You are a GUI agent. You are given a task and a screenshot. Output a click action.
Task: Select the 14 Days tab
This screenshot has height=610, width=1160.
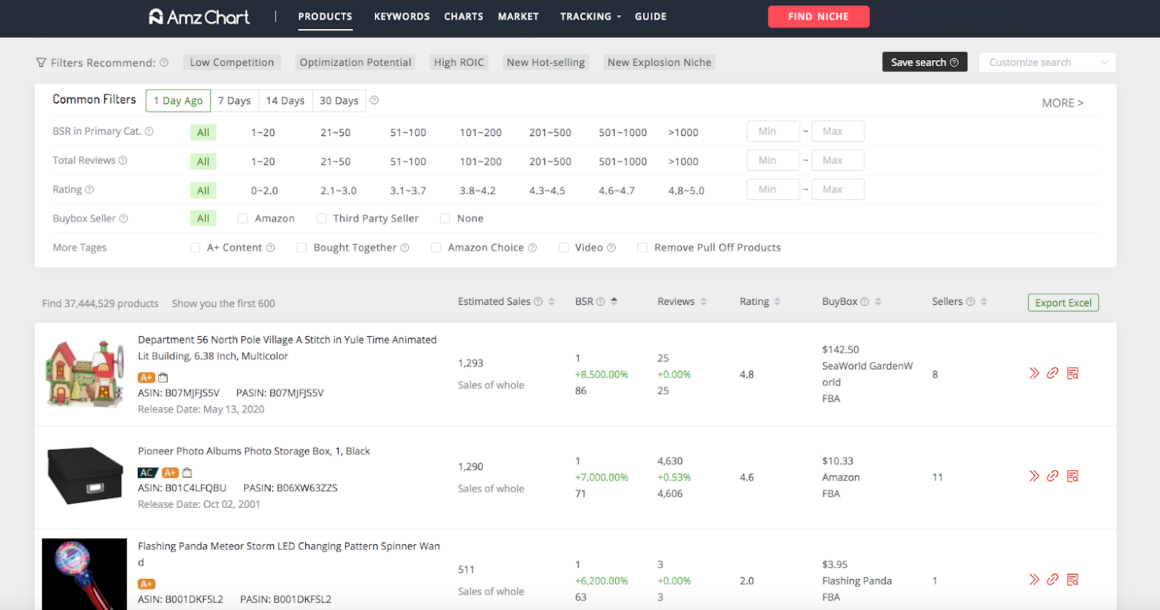(x=285, y=101)
